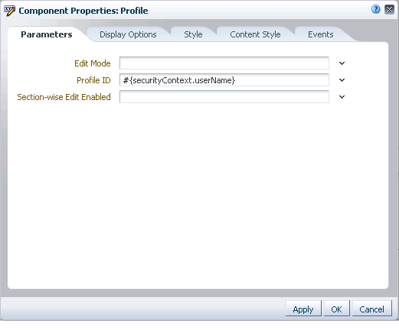Open the Display Options tab

tap(128, 34)
